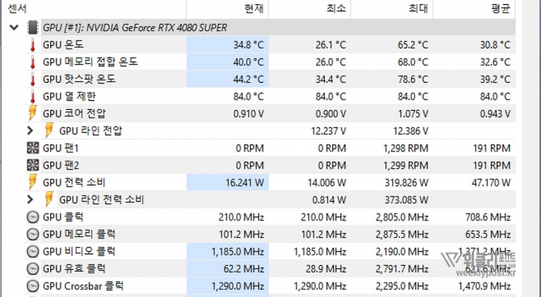
Task: Click the thermometer icon for GPU 핫스팟 온도
Action: (x=32, y=79)
